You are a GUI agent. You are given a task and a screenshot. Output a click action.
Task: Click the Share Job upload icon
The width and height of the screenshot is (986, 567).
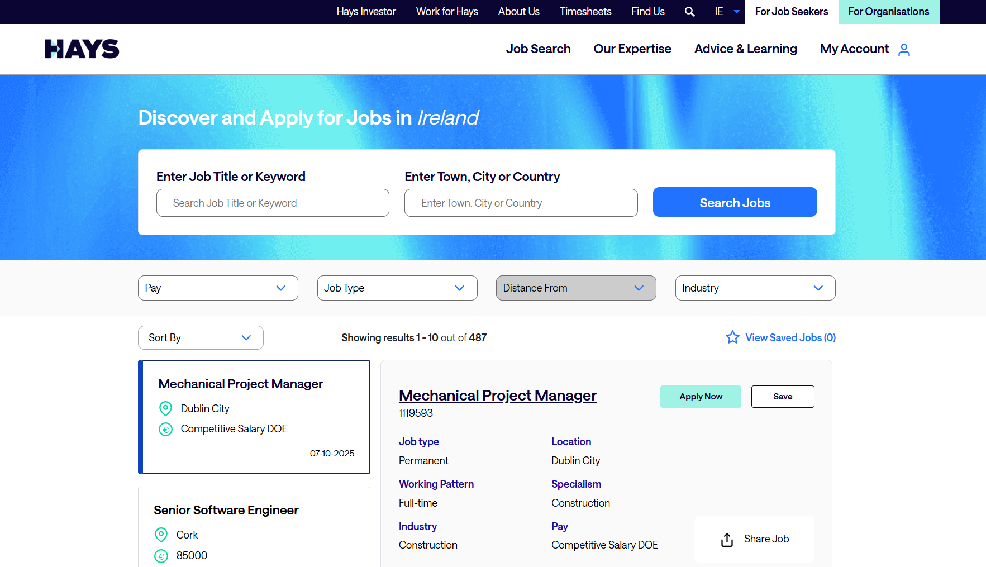727,540
